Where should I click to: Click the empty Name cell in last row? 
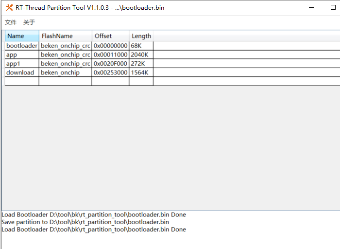point(22,81)
